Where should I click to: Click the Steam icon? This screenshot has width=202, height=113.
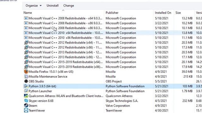click(26, 105)
